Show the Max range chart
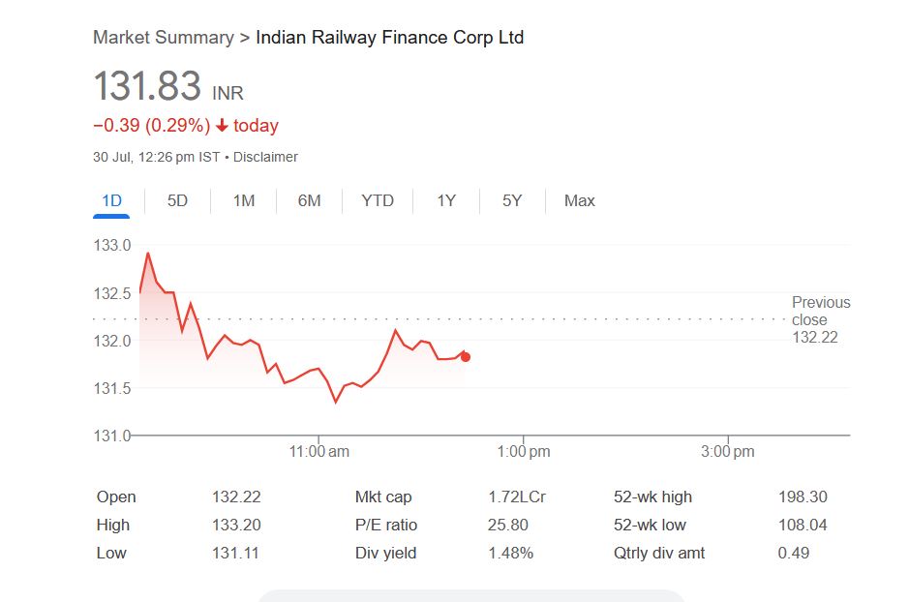Viewport: 909px width, 602px height. click(579, 200)
